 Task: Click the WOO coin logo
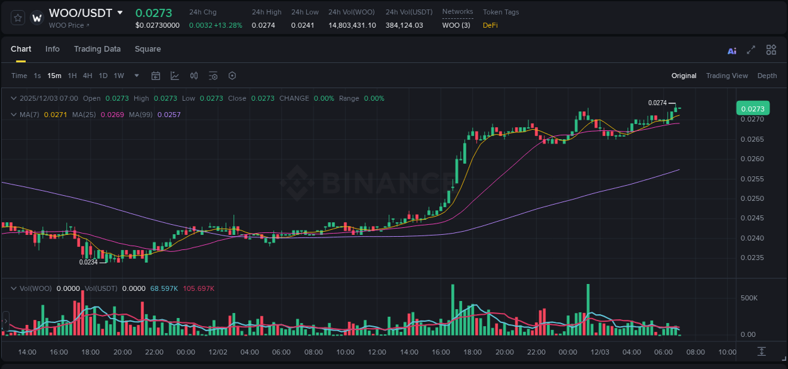tap(36, 16)
